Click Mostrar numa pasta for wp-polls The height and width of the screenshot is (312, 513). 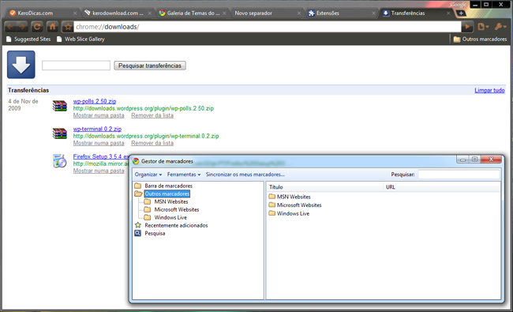[x=99, y=115]
